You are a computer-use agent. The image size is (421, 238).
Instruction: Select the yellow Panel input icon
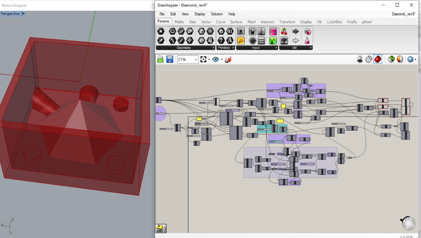click(241, 41)
